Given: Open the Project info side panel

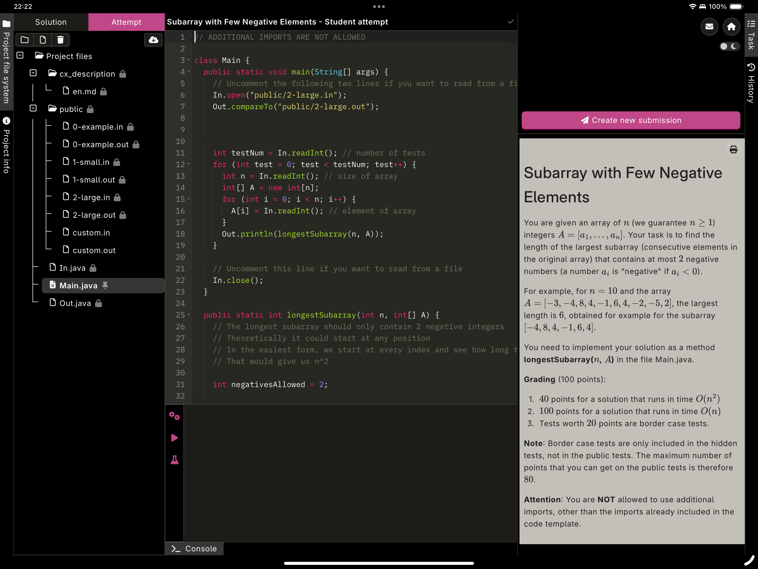Looking at the screenshot, I should tap(7, 146).
